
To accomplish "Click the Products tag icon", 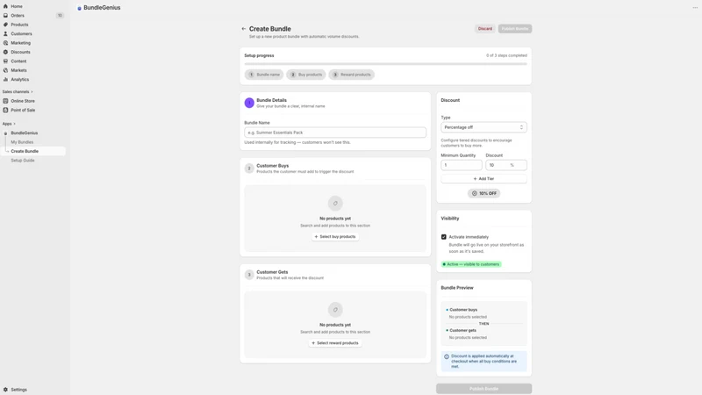I will tap(5, 25).
